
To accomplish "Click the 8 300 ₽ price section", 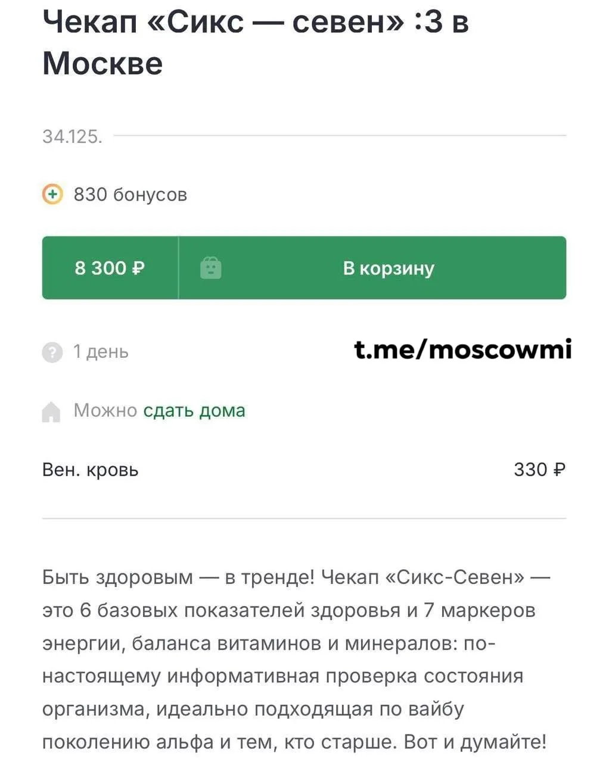I will point(110,268).
